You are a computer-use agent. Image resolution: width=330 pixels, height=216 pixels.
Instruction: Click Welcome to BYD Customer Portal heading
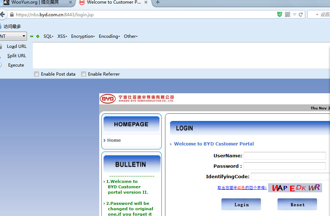tap(214, 144)
